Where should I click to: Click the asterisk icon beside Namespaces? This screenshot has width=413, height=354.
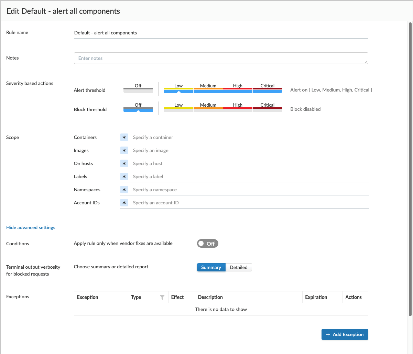124,190
